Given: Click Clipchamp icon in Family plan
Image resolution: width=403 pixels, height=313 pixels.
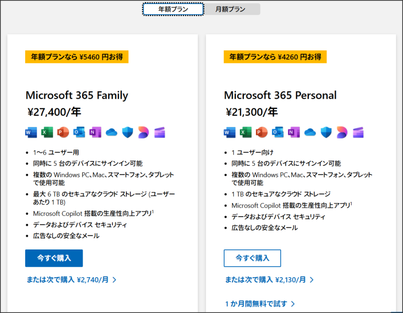Looking at the screenshot, I should click(x=160, y=133).
